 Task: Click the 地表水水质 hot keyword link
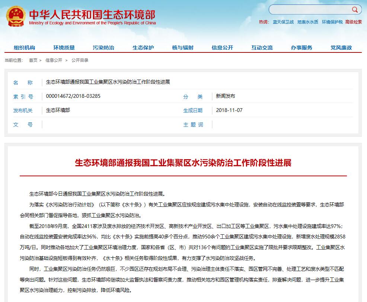[308, 22]
